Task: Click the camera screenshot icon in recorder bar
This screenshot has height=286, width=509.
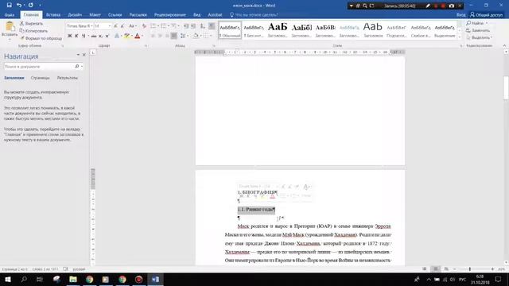Action: pyautogui.click(x=452, y=6)
